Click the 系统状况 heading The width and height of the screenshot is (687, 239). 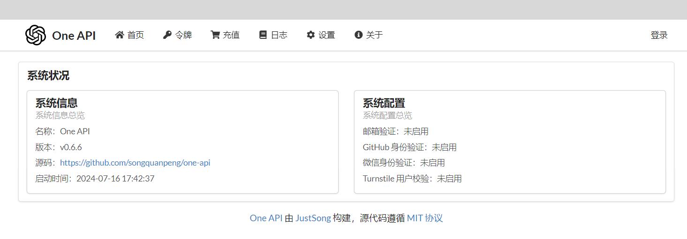pyautogui.click(x=48, y=76)
